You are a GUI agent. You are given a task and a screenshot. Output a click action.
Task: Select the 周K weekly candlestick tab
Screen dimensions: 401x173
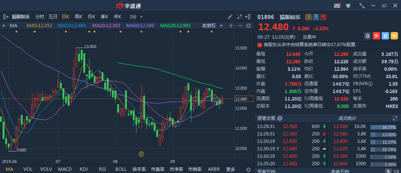[x=78, y=17]
